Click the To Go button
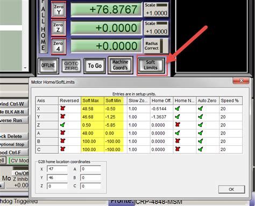Screen dimensions: 255x206 pyautogui.click(x=95, y=66)
